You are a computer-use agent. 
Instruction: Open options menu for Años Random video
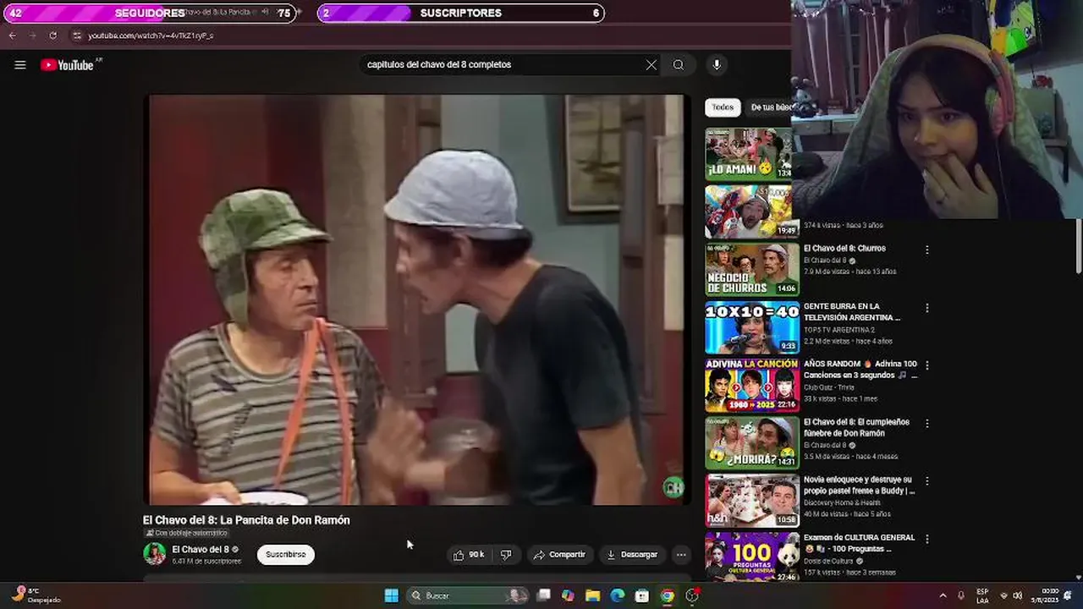(927, 365)
